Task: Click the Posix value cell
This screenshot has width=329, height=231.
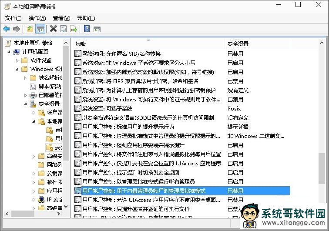Action: (x=234, y=109)
